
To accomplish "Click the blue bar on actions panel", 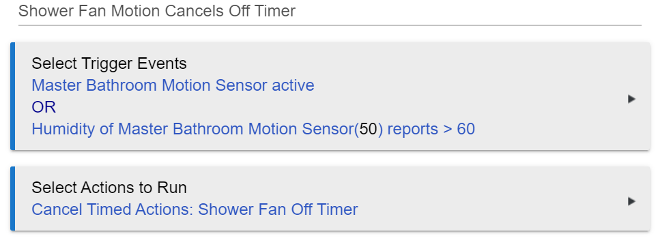I will [x=12, y=199].
